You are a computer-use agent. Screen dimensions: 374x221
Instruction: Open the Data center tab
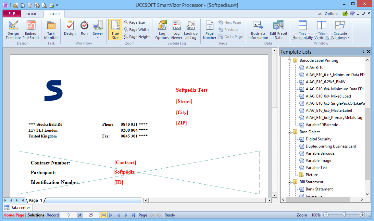point(18,208)
